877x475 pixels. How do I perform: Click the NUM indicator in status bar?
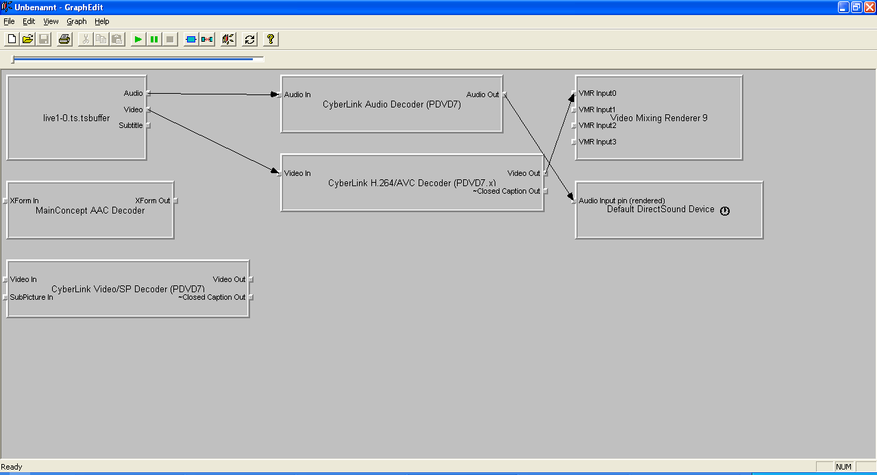pos(844,467)
